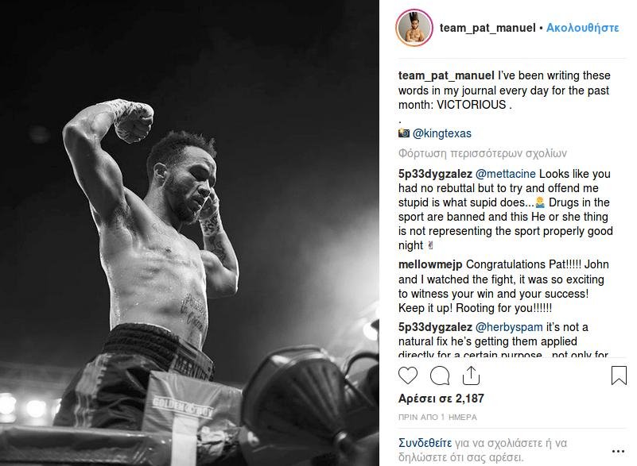Open comments with the speech bubble icon
The image size is (637, 466).
point(440,375)
